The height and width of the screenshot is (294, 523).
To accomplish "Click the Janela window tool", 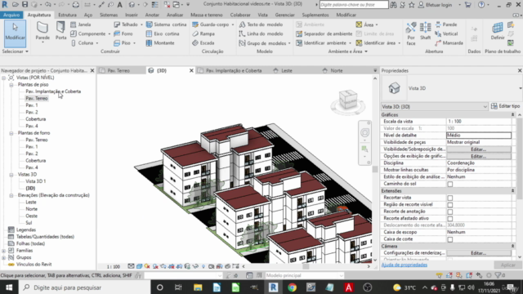I will click(x=81, y=24).
